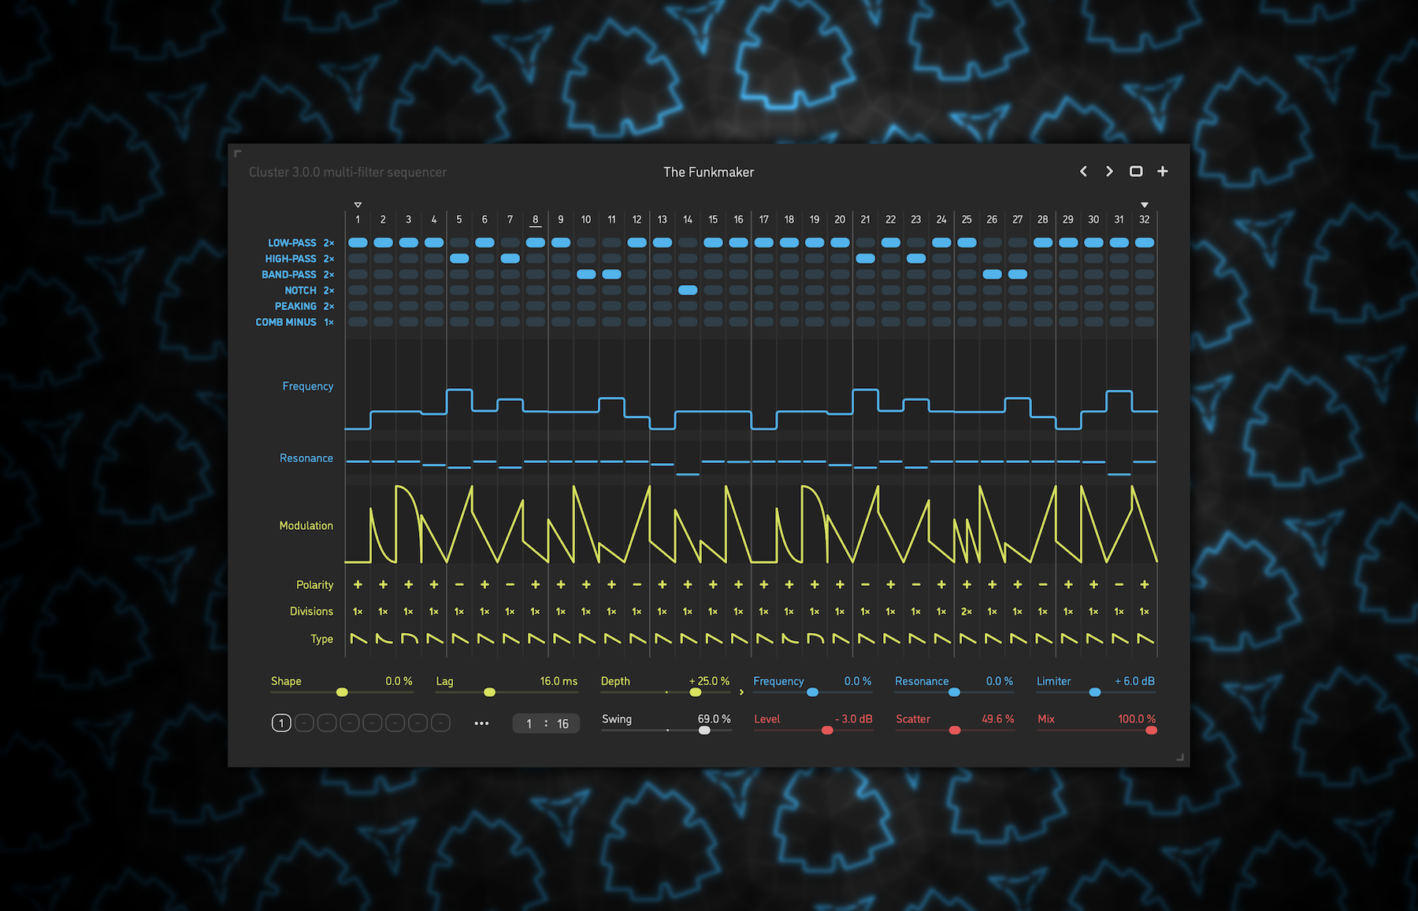Change step 25 Divisions 2× value
This screenshot has height=911, width=1418.
(x=967, y=612)
